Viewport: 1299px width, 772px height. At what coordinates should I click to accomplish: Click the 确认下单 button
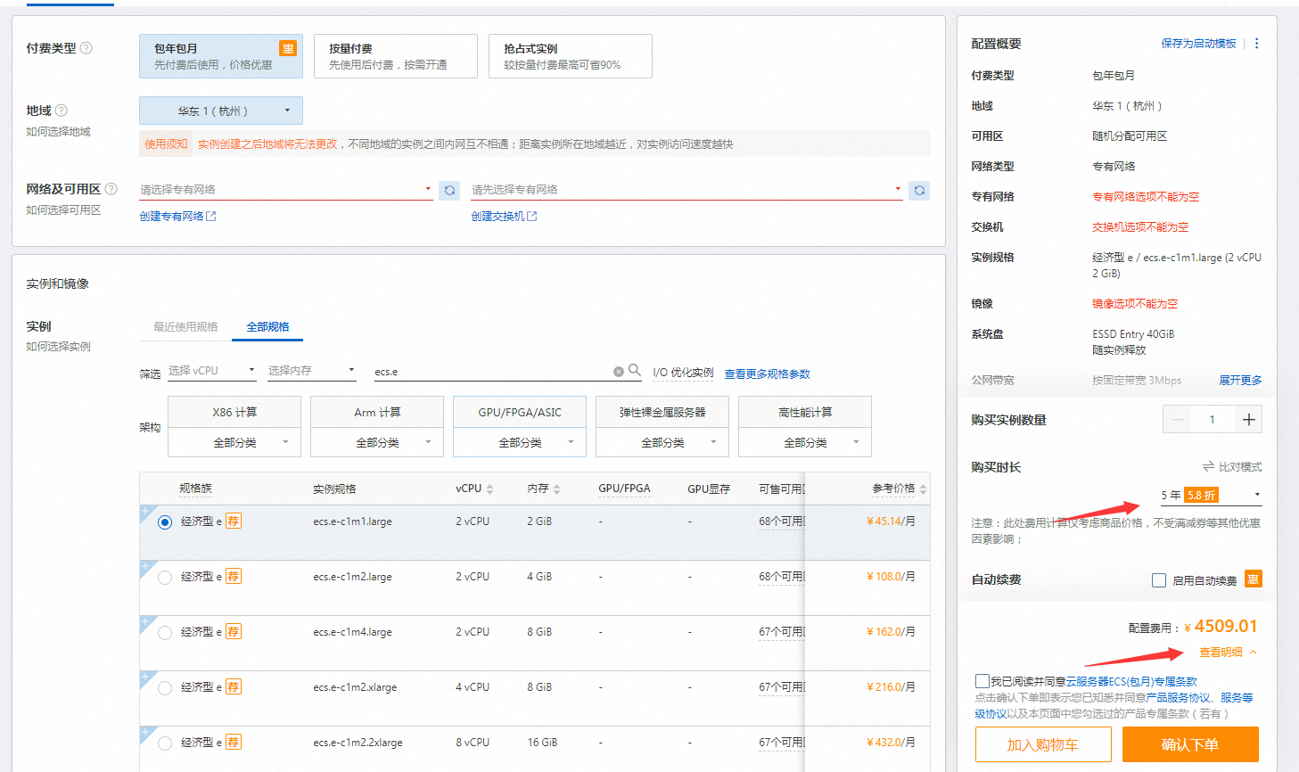(x=1190, y=744)
